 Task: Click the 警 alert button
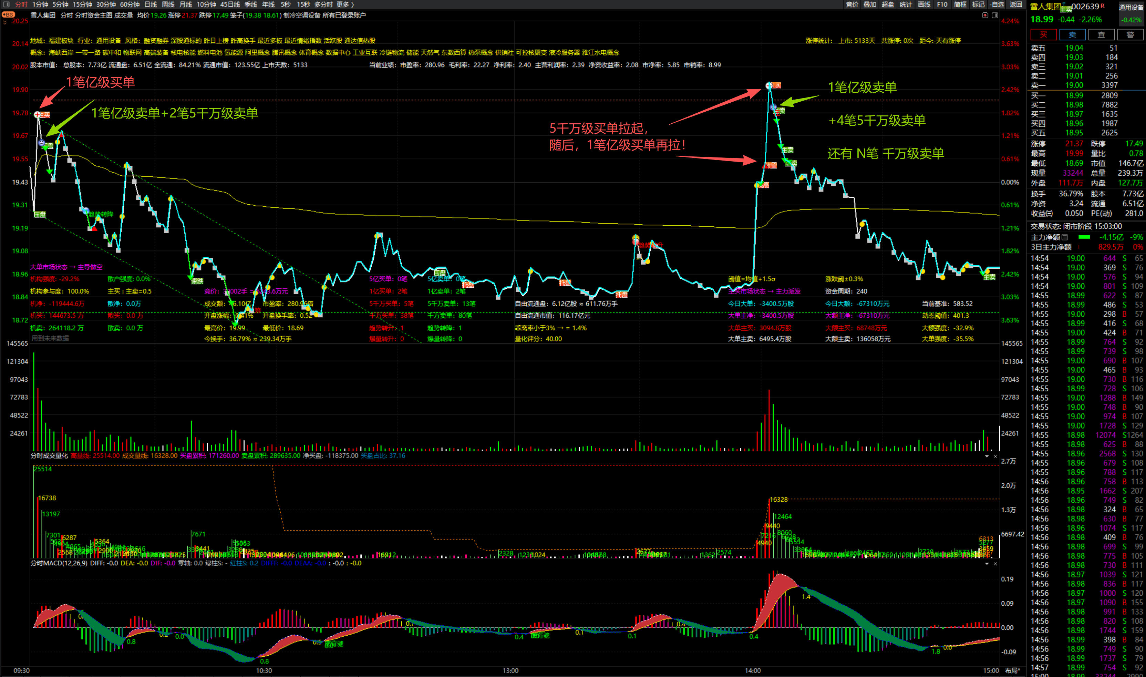(x=1130, y=35)
